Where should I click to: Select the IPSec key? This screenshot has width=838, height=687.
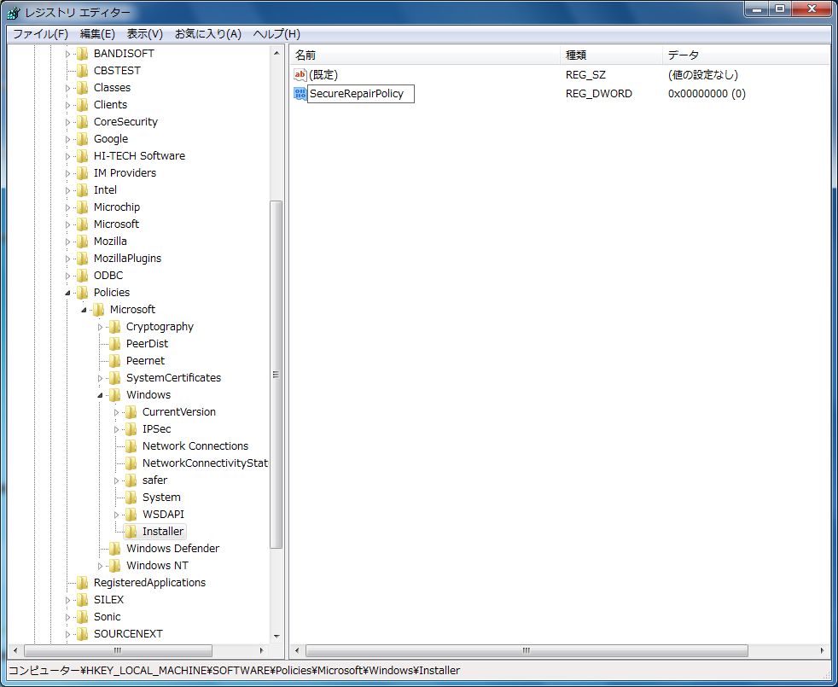click(156, 428)
